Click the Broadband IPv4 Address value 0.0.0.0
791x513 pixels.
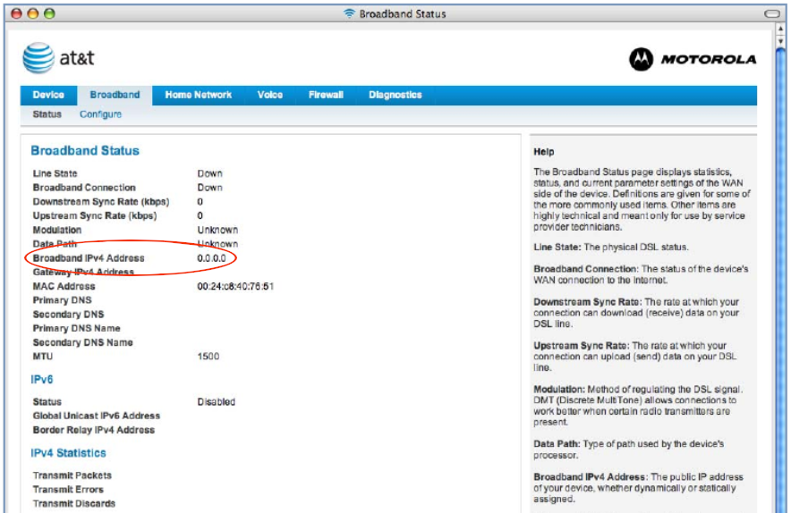point(212,258)
